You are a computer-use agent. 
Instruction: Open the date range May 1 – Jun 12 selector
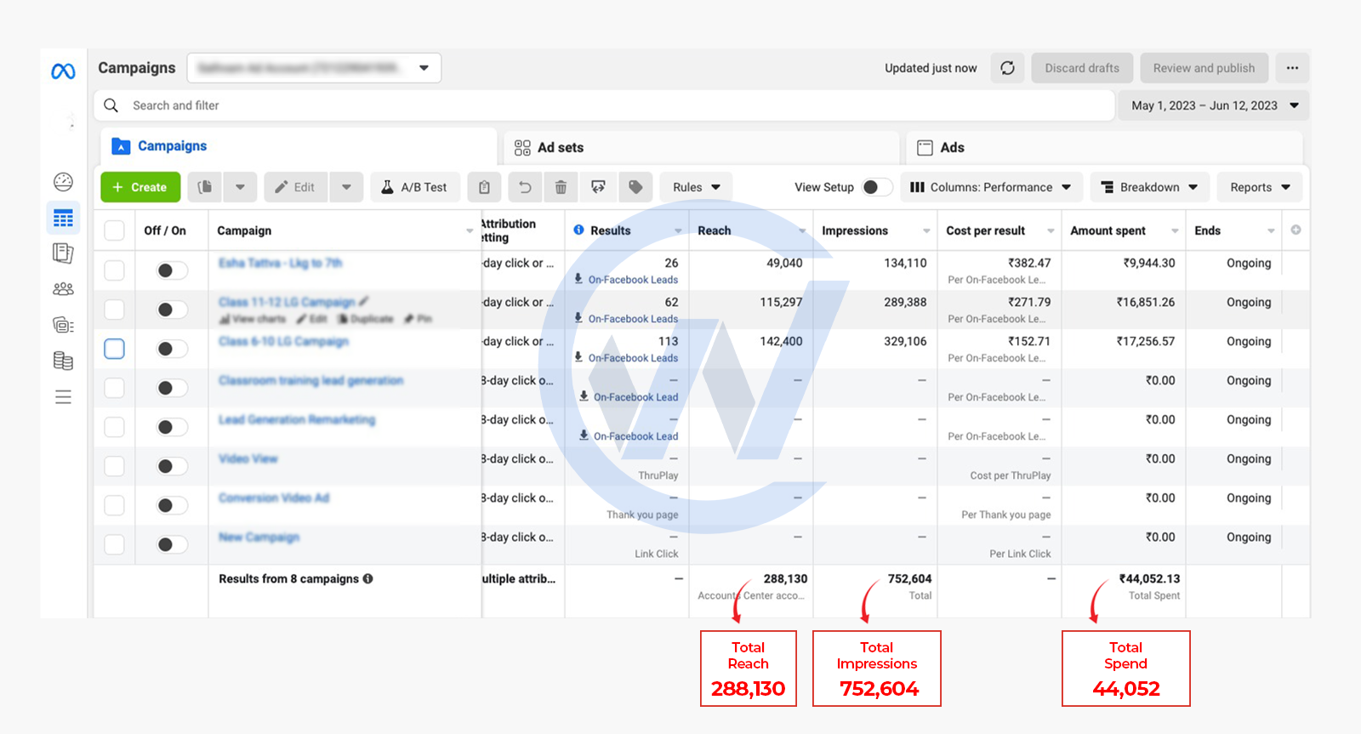point(1214,105)
